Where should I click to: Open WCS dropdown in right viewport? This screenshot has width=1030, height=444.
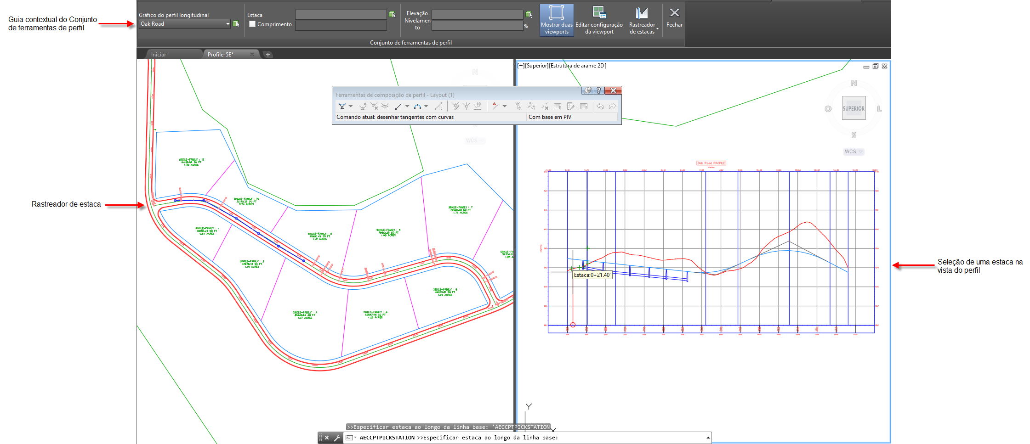[854, 152]
